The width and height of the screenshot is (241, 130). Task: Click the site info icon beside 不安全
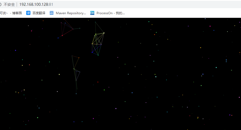(1, 4)
